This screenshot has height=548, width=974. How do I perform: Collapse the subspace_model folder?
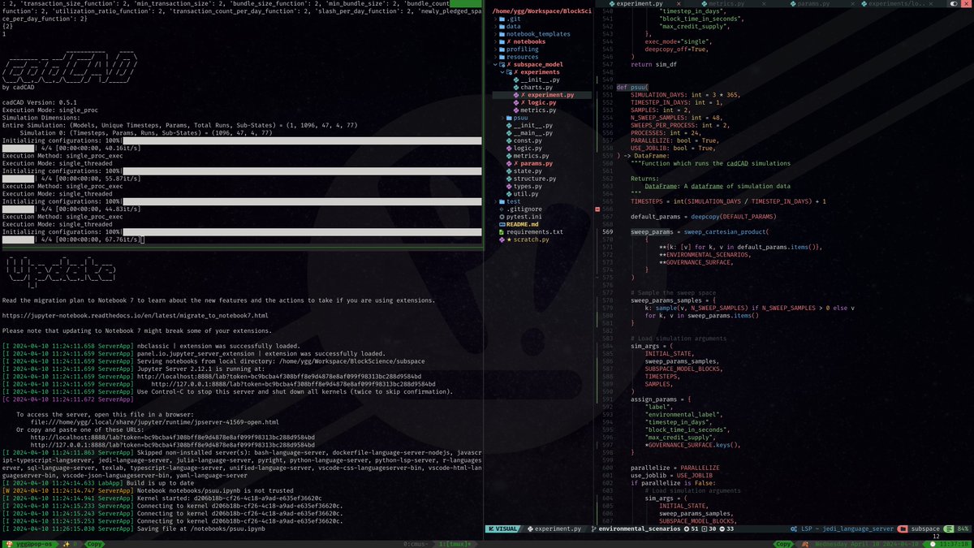pos(494,64)
